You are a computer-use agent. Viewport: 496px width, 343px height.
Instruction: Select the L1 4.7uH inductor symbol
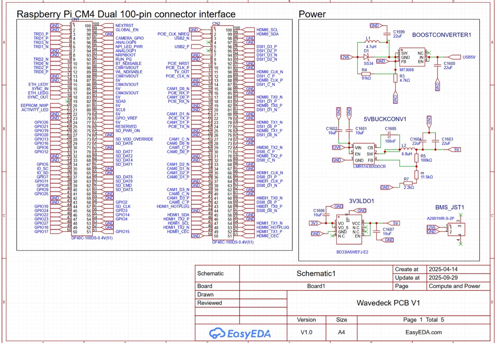click(372, 42)
